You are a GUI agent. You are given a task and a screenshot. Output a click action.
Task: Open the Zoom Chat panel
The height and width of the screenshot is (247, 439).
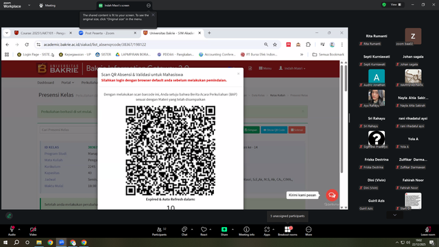click(185, 231)
